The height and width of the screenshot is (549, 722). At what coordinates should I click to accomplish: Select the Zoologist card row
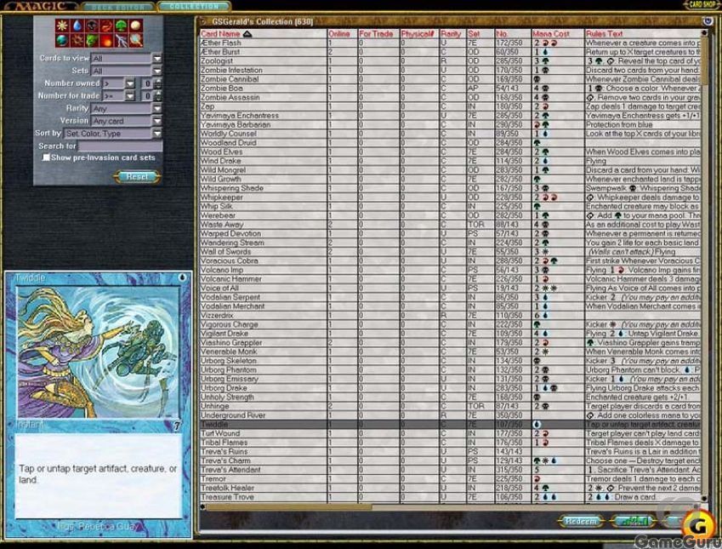[x=451, y=60]
